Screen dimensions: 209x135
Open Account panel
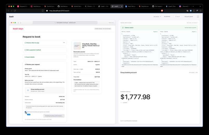click(189, 17)
